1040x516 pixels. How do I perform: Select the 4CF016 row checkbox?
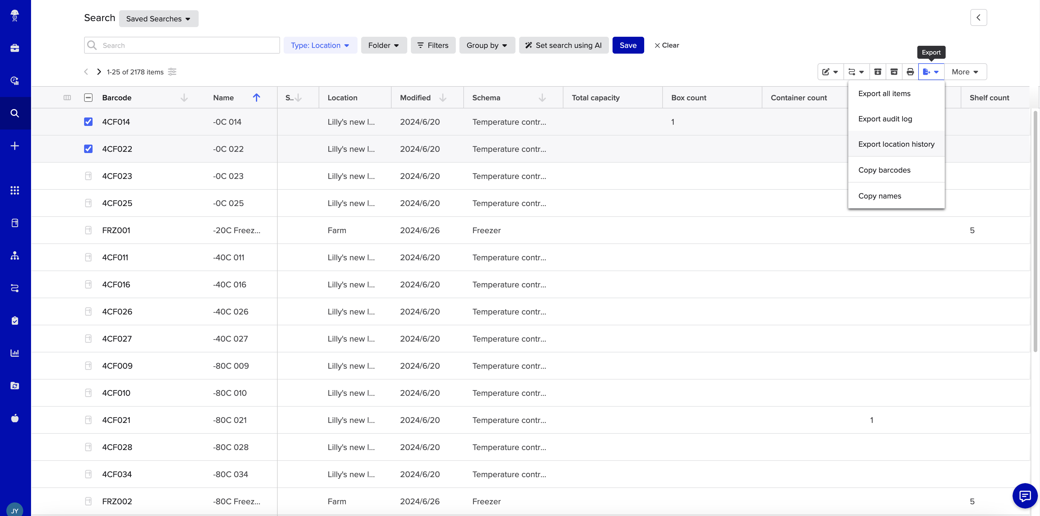click(x=88, y=284)
